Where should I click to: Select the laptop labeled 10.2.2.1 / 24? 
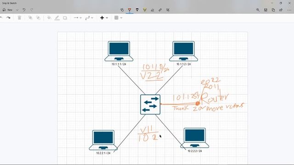103,140
